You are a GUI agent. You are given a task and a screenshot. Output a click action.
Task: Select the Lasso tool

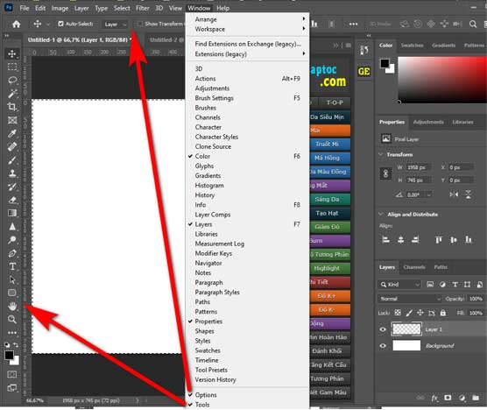(12, 81)
